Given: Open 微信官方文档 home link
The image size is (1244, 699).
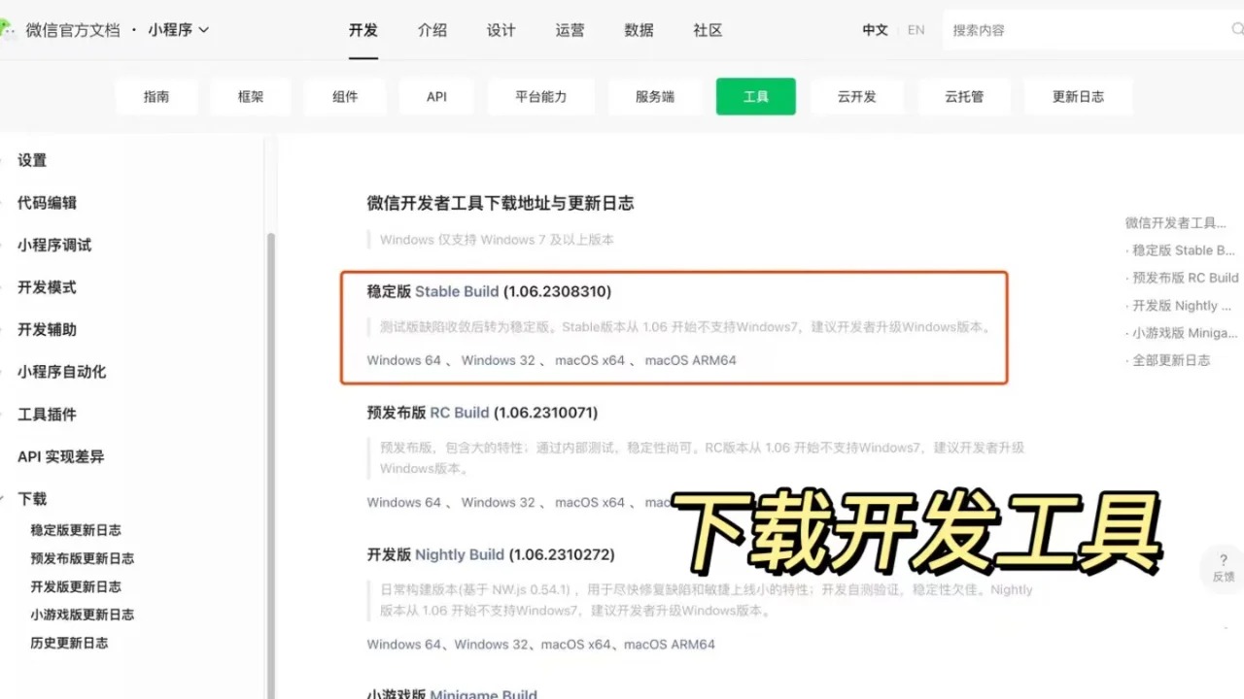Looking at the screenshot, I should 73,30.
